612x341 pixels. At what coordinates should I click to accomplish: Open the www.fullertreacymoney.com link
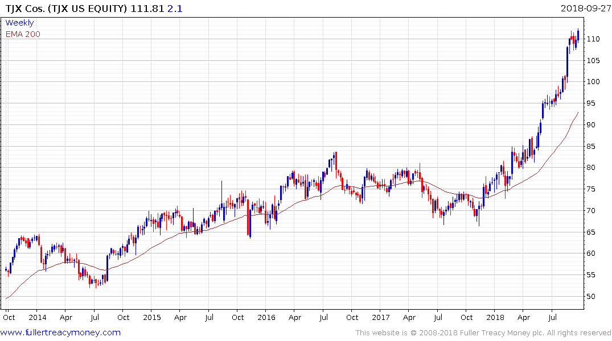coord(60,332)
